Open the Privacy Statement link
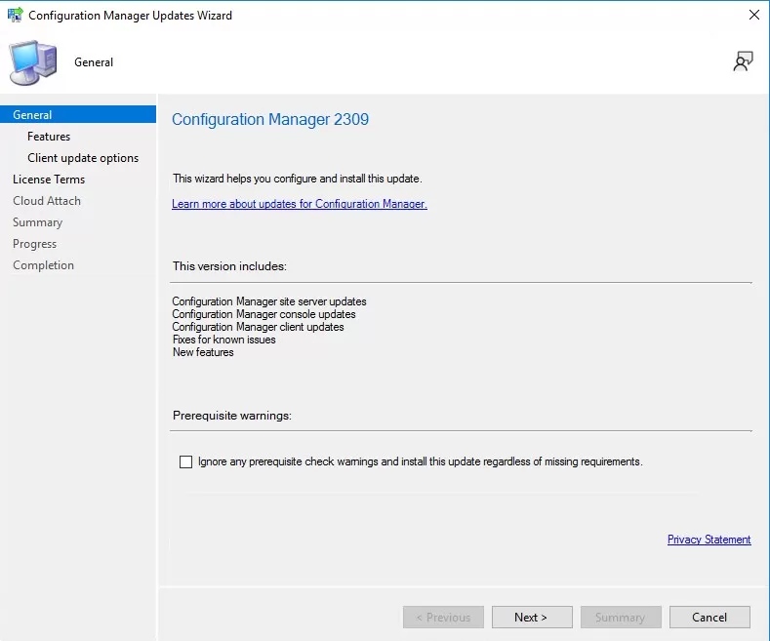This screenshot has height=641, width=770. coord(709,540)
